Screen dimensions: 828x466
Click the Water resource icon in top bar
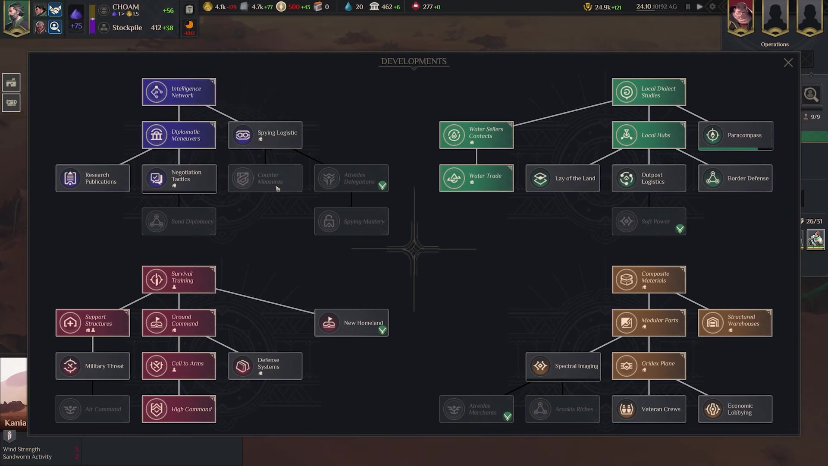tap(347, 7)
